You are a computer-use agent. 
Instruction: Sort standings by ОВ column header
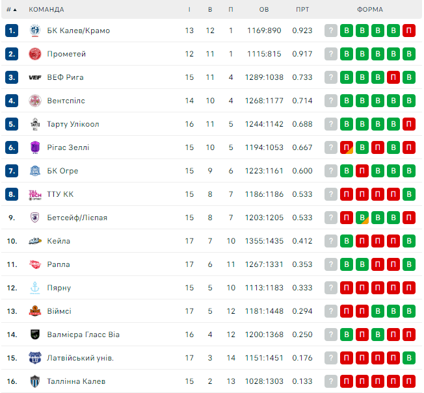point(263,10)
